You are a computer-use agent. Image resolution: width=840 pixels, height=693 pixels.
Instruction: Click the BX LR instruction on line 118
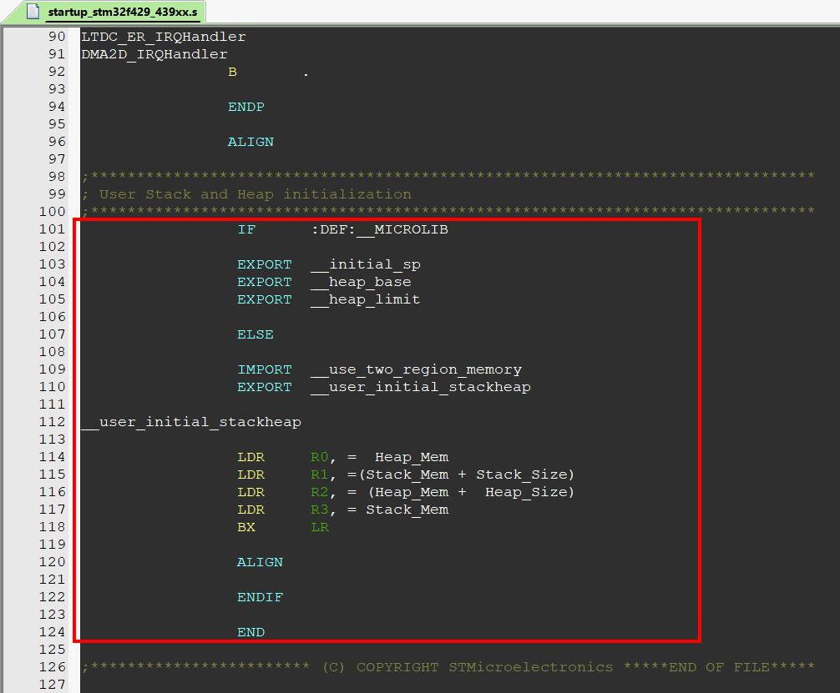[280, 527]
